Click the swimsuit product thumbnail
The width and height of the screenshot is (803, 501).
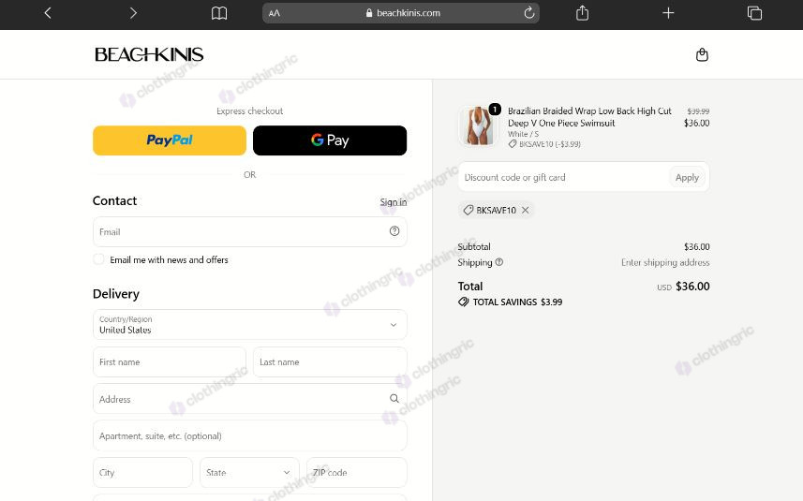pos(478,125)
